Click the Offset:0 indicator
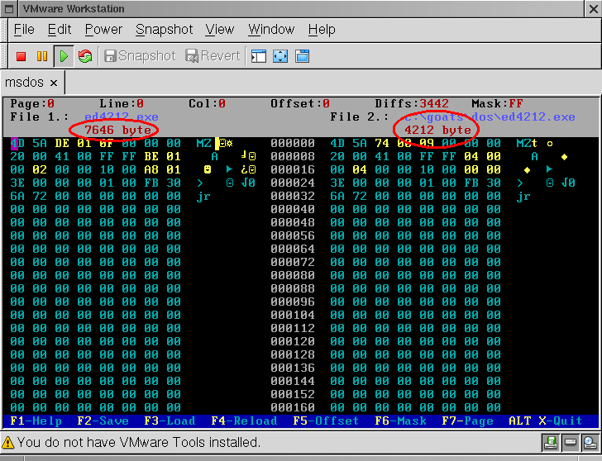Image resolution: width=602 pixels, height=461 pixels. (300, 103)
